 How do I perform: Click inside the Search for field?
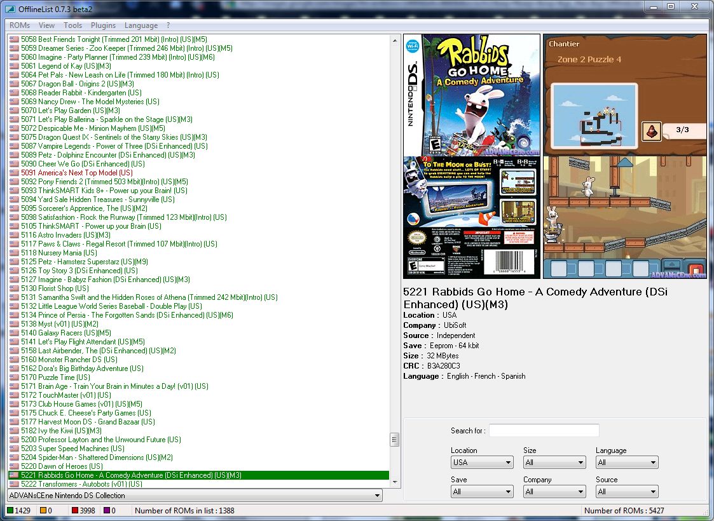coord(544,430)
